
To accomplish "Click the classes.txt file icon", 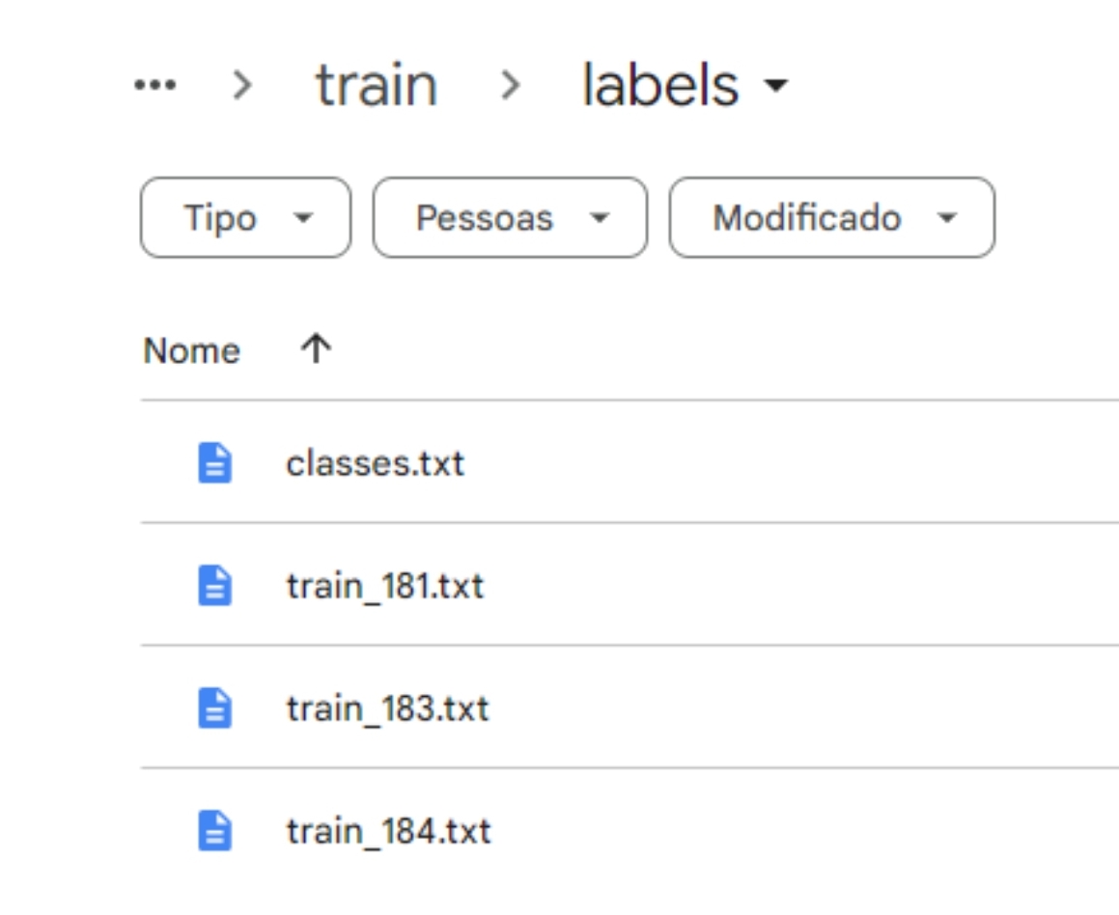I will tap(214, 463).
